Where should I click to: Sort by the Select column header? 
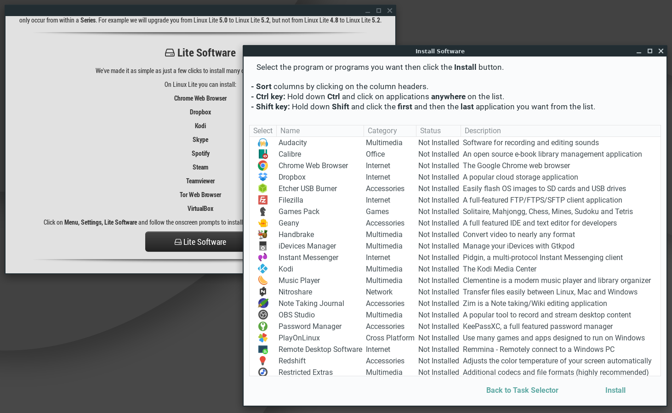click(263, 131)
